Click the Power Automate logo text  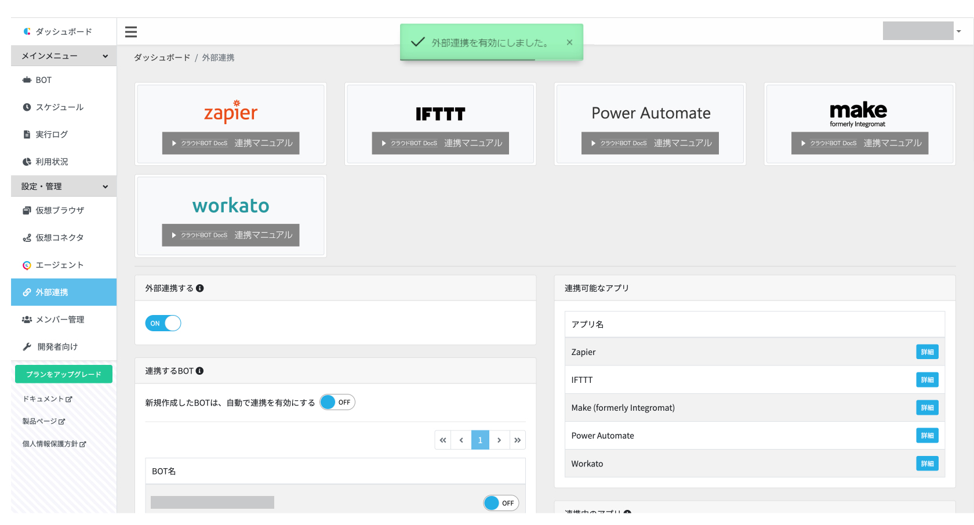[x=650, y=113]
